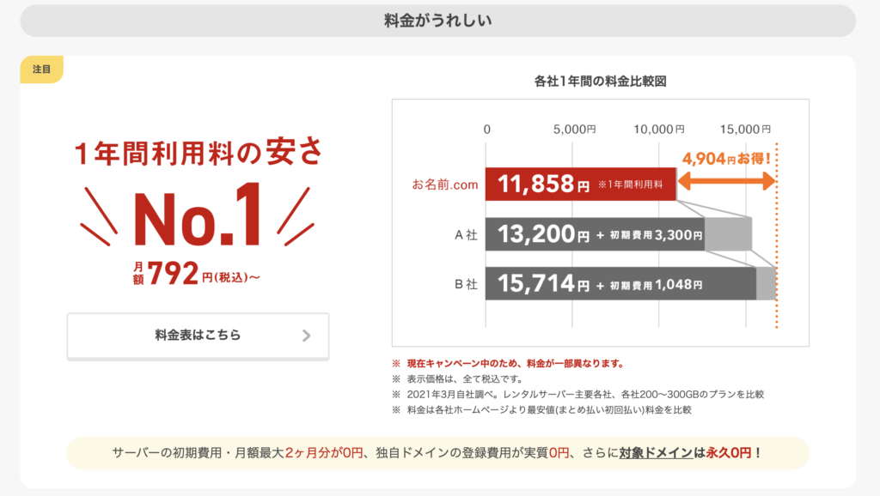The height and width of the screenshot is (496, 880).
Task: Click the 永久0円 text in banner
Action: tap(728, 453)
